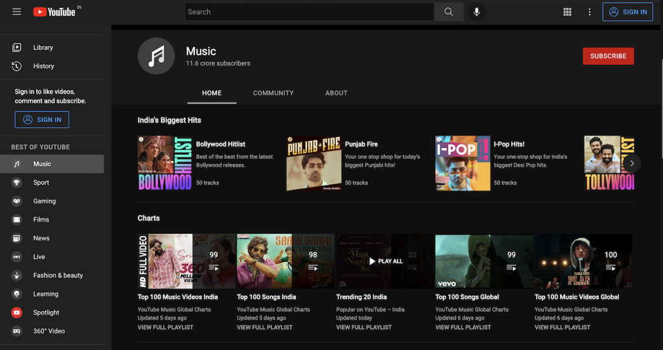The image size is (663, 350).
Task: View full playlist for Top 100 Songs India
Action: tap(265, 327)
